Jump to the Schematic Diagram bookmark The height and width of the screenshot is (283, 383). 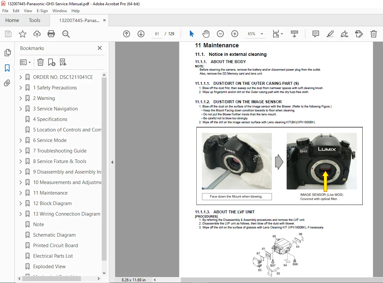click(54, 235)
